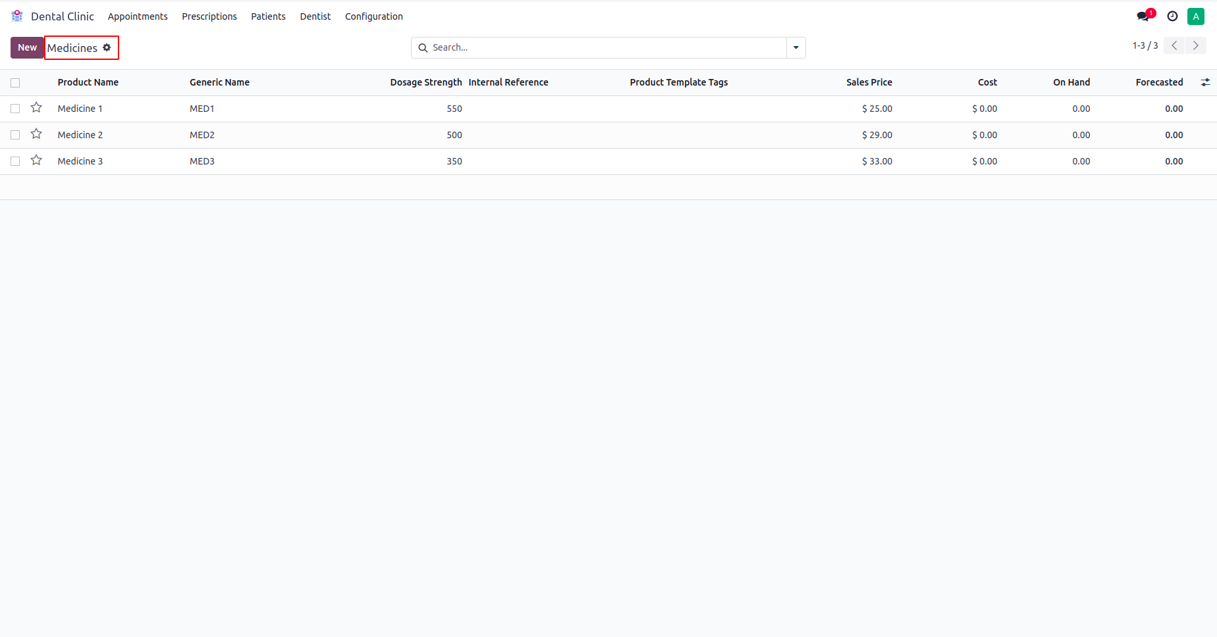Focus the Search input field
This screenshot has width=1217, height=637.
(606, 47)
